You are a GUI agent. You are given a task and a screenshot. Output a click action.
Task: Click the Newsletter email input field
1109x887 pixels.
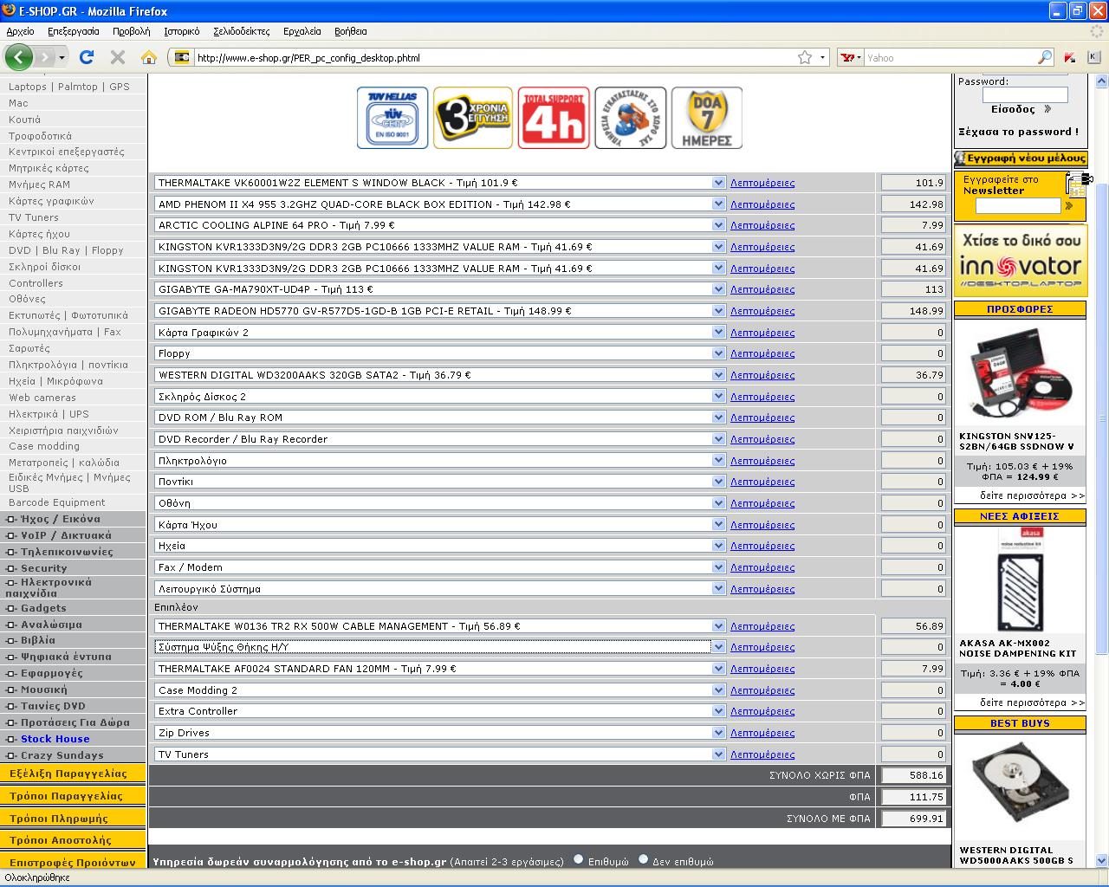[x=1017, y=205]
